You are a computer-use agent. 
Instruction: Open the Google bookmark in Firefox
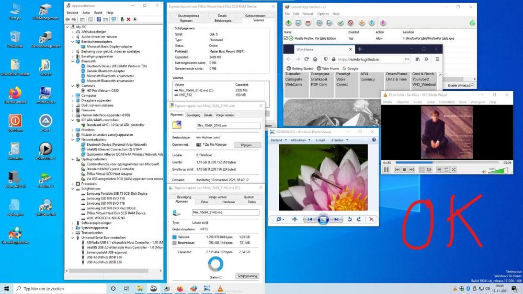pos(350,68)
